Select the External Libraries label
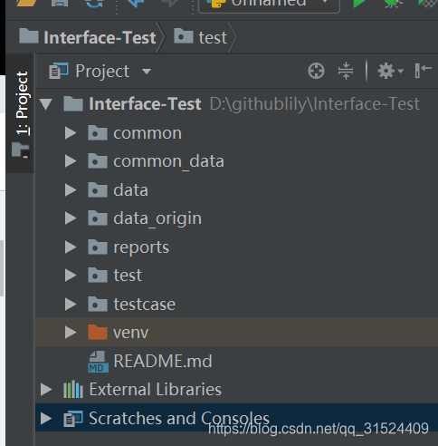The height and width of the screenshot is (446, 438). pos(156,390)
